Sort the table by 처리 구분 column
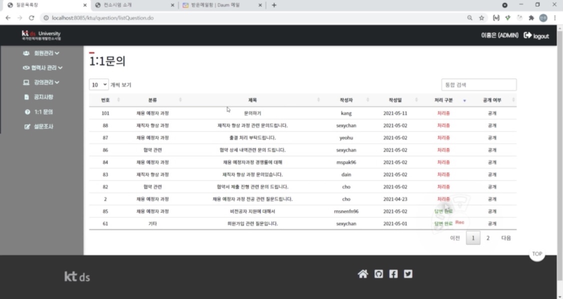 click(x=443, y=100)
